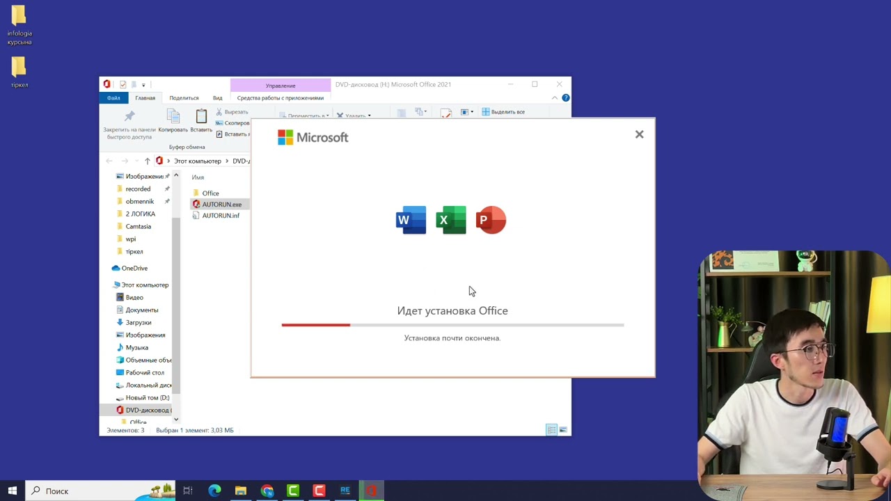Screen dimensions: 891x501
Task: Click the Microsoft logo in installer window
Action: click(313, 137)
